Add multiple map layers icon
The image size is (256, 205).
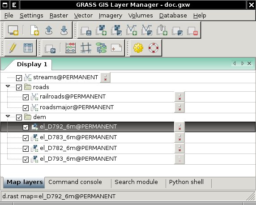point(86,30)
